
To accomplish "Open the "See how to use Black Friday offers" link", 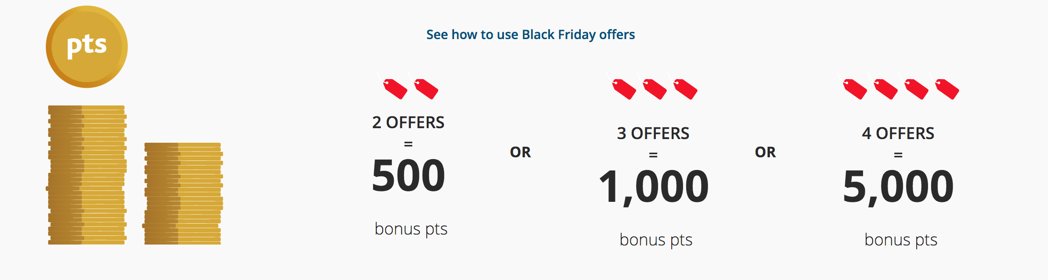I will pos(530,35).
